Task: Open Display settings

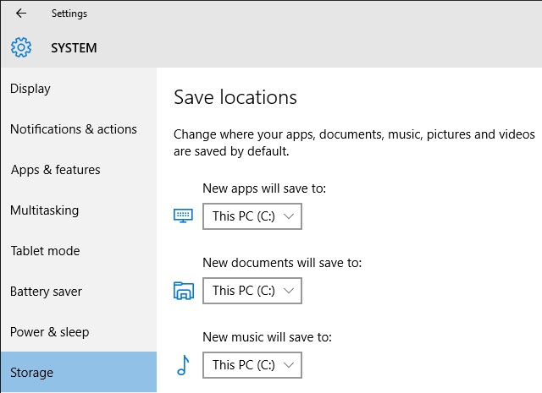Action: pyautogui.click(x=30, y=89)
